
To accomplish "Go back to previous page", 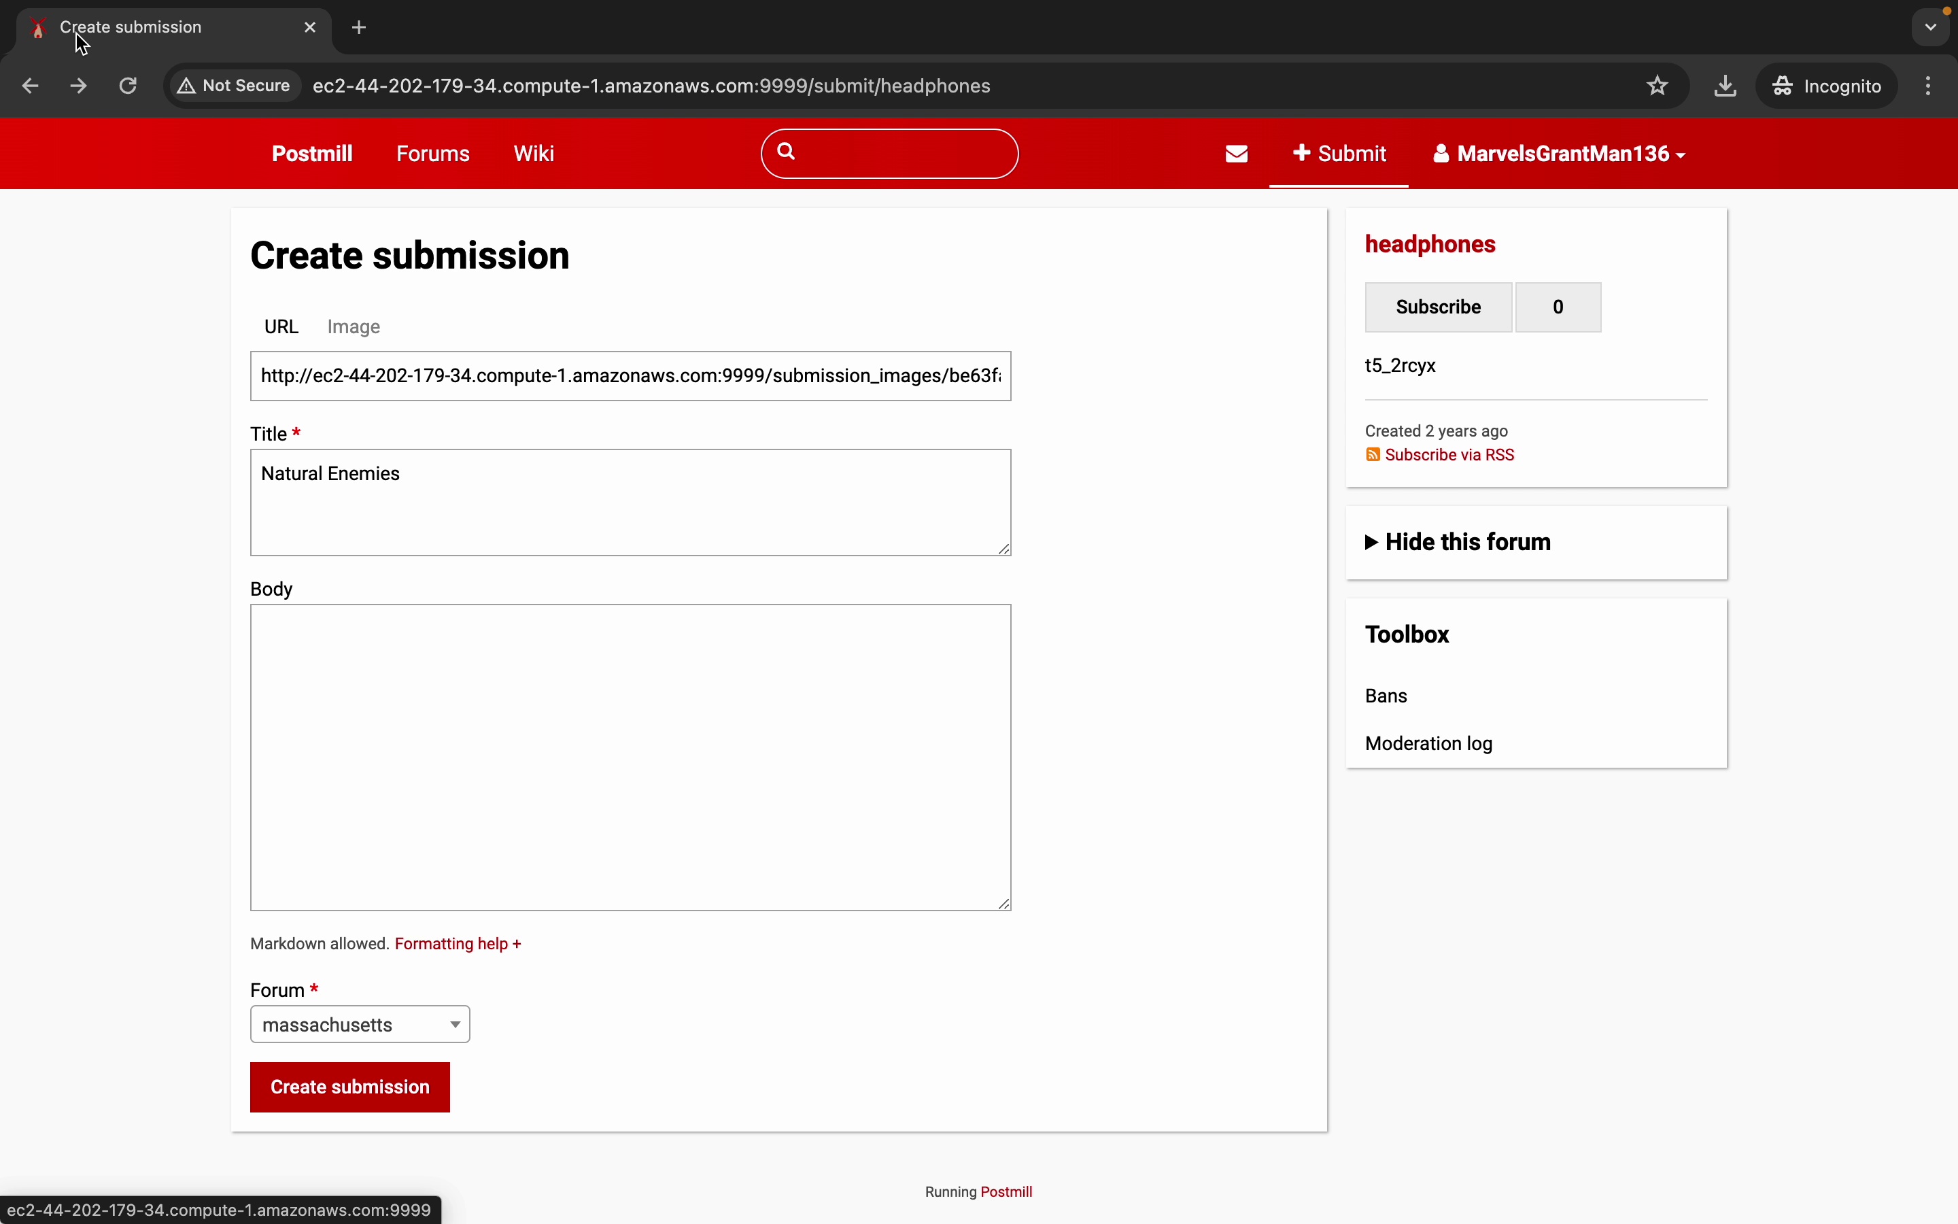I will 30,86.
